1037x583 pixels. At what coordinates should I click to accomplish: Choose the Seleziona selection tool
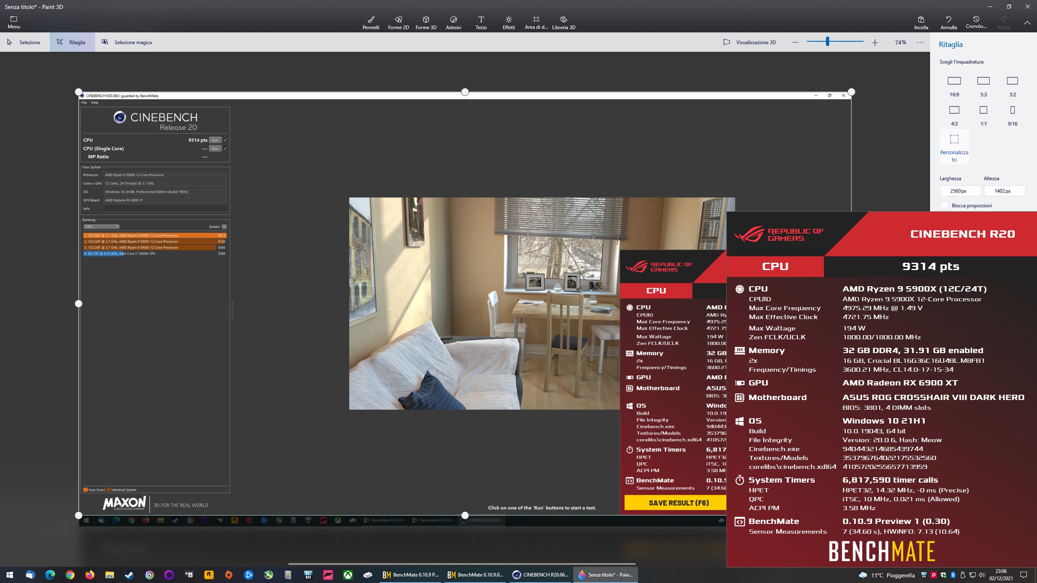point(24,42)
